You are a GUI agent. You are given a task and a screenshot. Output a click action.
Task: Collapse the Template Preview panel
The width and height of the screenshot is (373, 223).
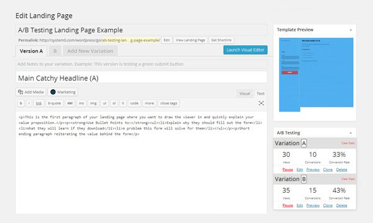(351, 30)
